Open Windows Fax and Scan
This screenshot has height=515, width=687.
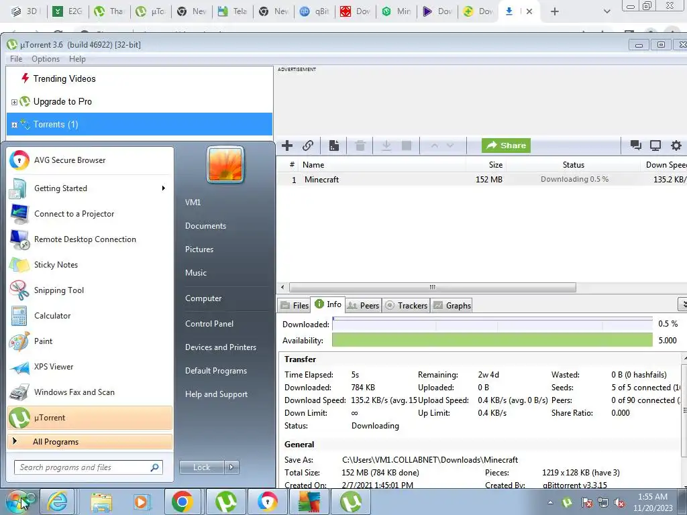pyautogui.click(x=90, y=392)
